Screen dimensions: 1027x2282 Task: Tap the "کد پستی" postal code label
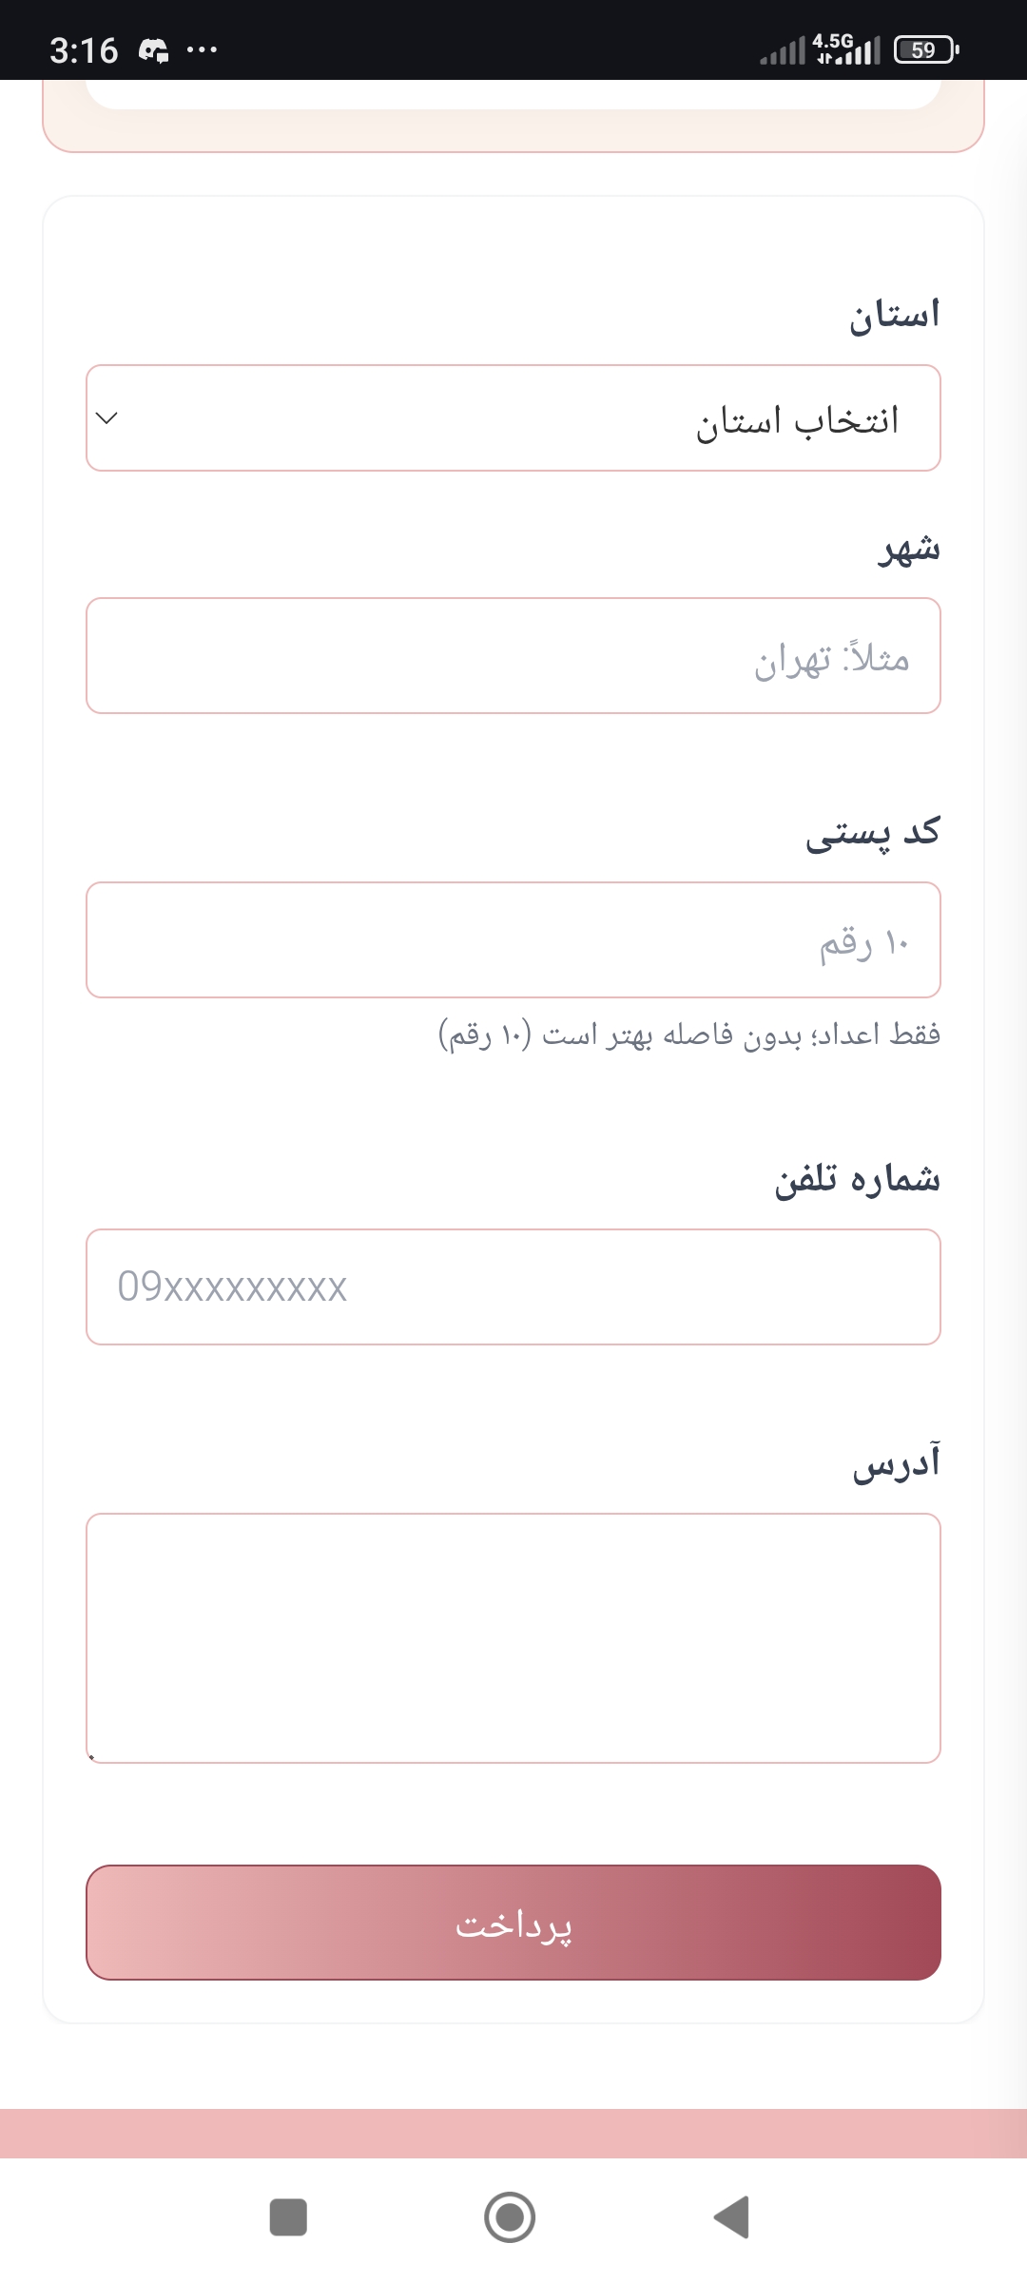tap(872, 832)
